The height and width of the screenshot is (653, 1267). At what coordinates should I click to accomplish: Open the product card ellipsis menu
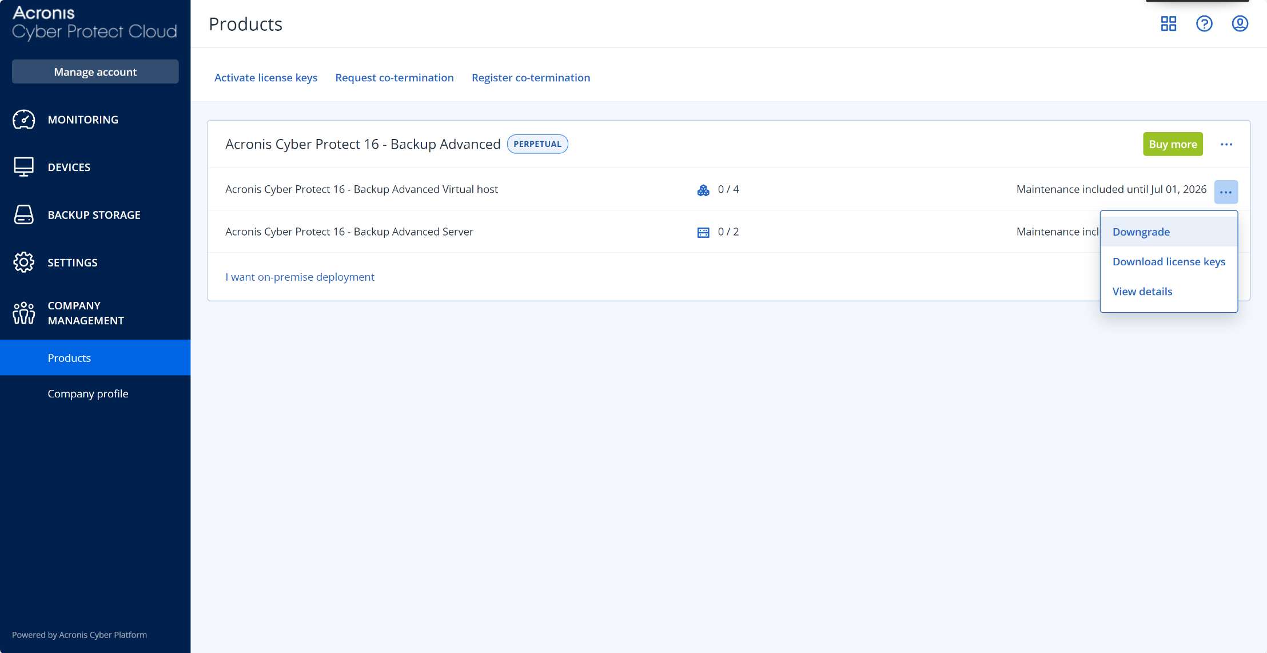[1226, 144]
